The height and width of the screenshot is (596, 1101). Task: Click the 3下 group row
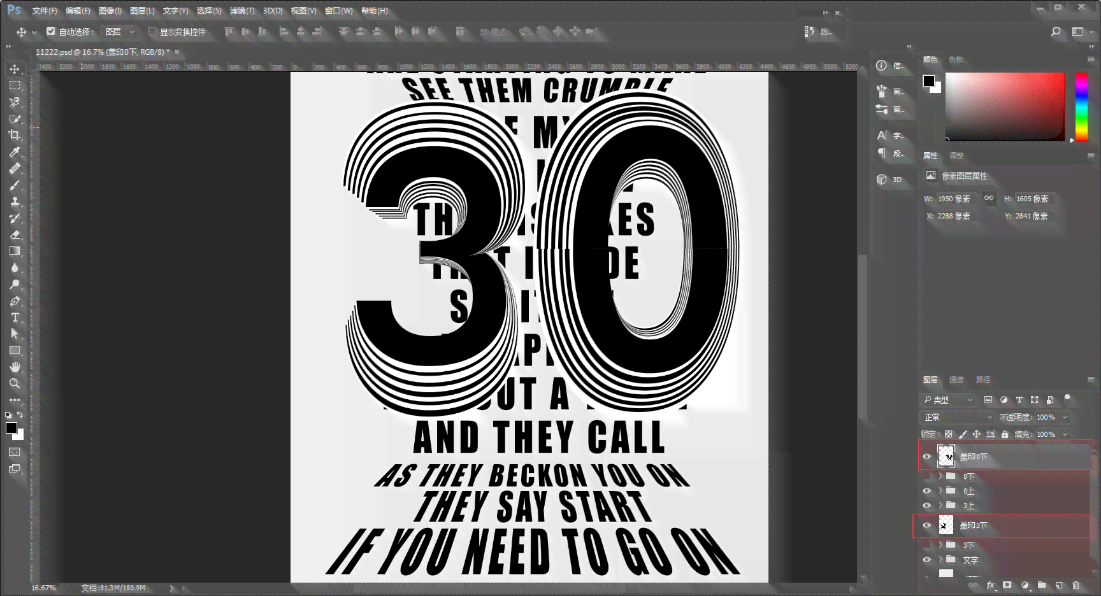(x=1005, y=545)
